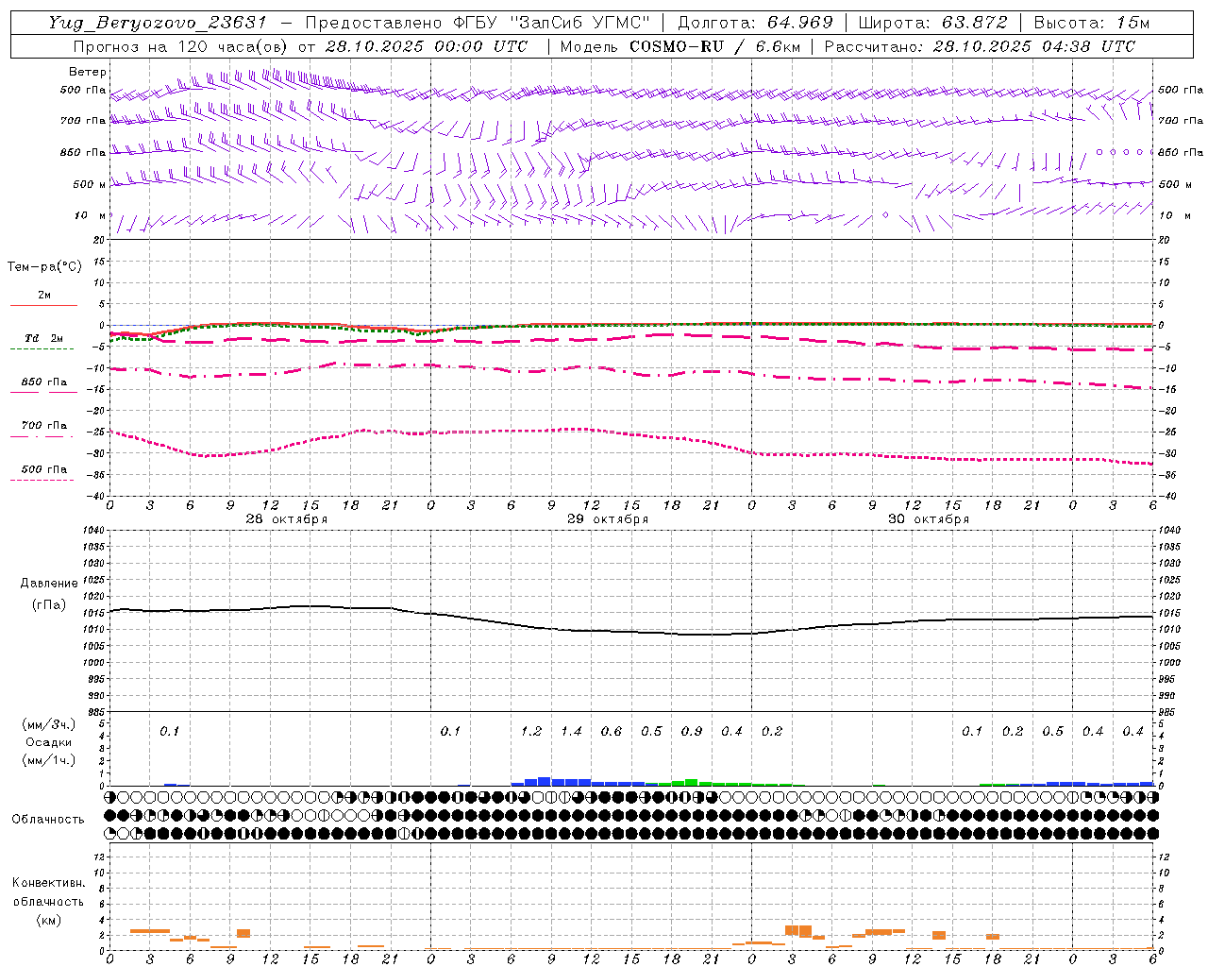The height and width of the screenshot is (967, 1208).
Task: Select the text Предоставлено ФГБУ "ЗапСиб УГМС"
Action: click(x=478, y=23)
